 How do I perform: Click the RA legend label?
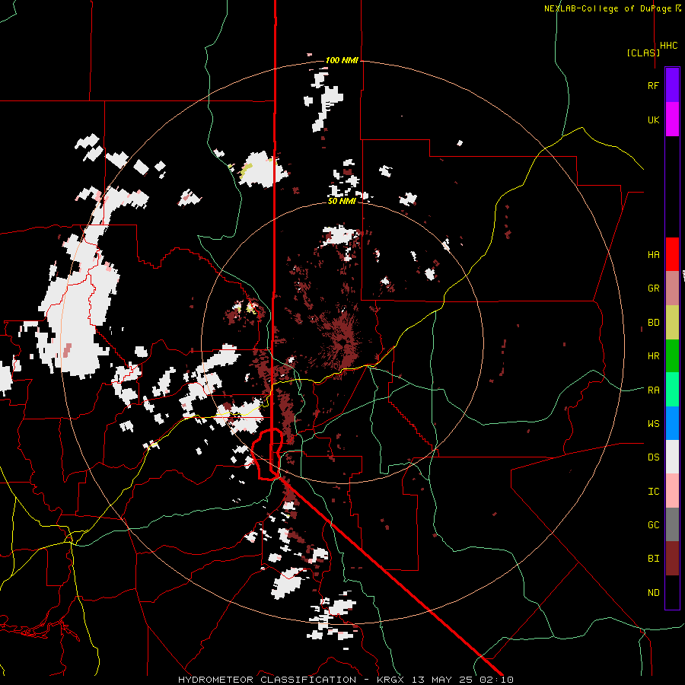(653, 390)
